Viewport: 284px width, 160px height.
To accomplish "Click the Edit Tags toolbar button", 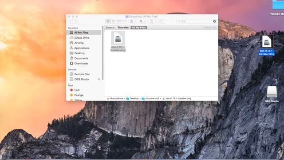I will [x=161, y=21].
